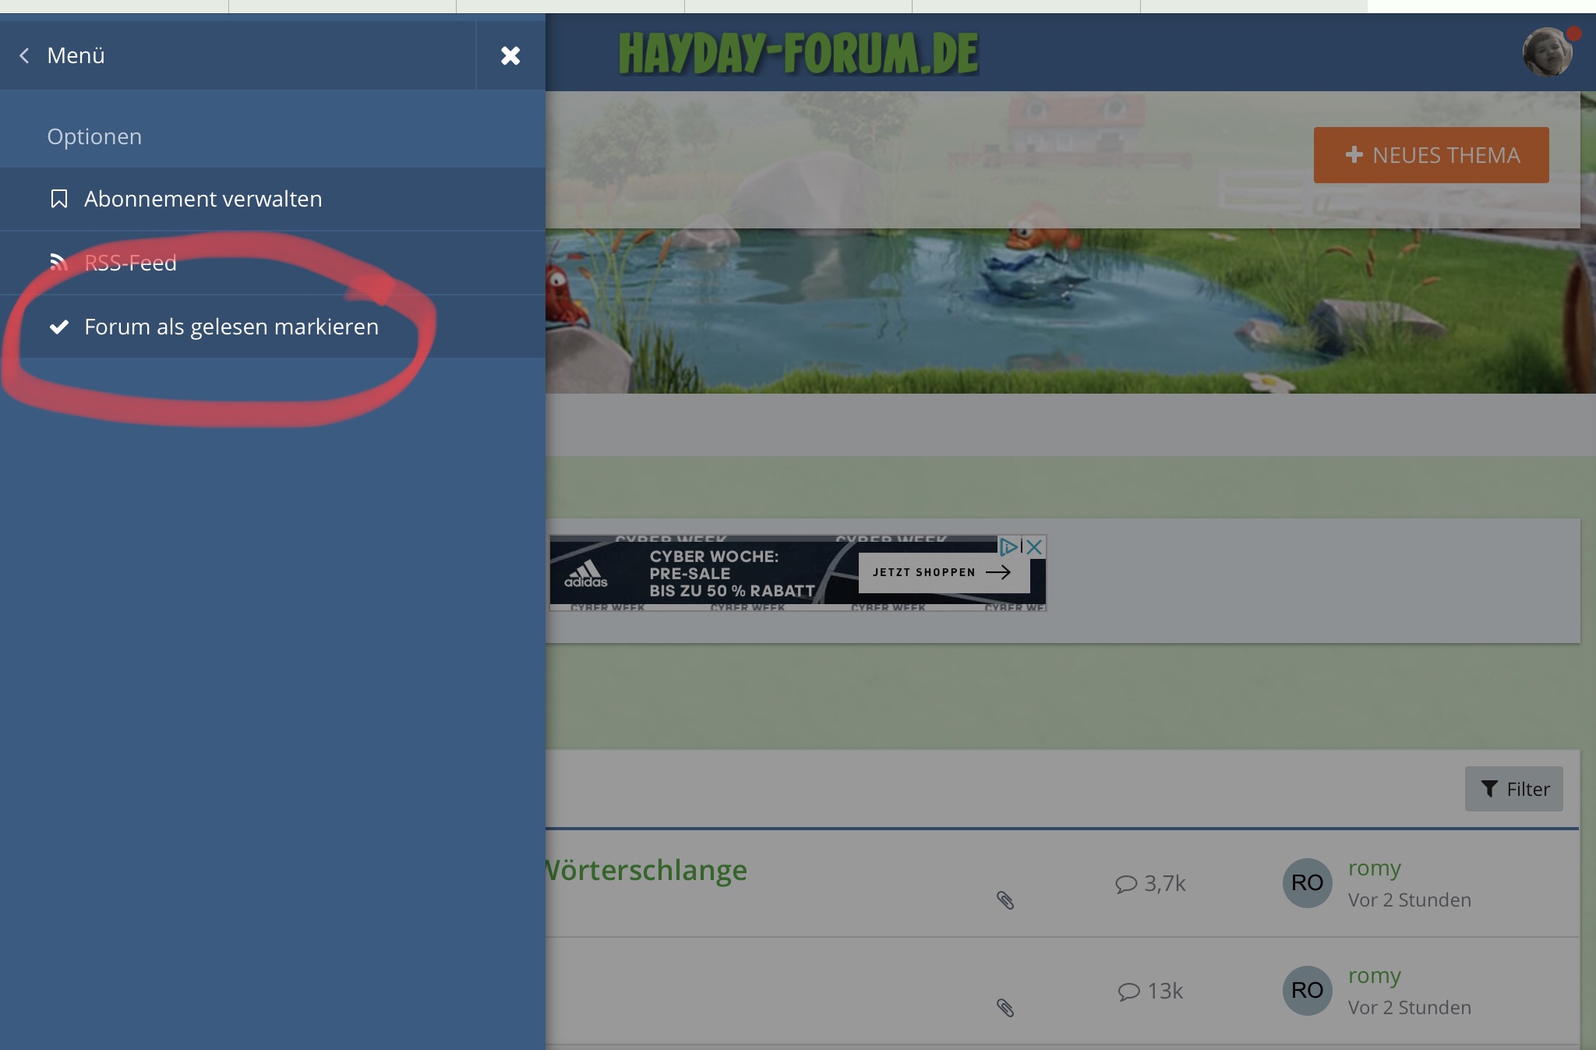
Task: Select Forum als gelesen markieren
Action: 231,327
